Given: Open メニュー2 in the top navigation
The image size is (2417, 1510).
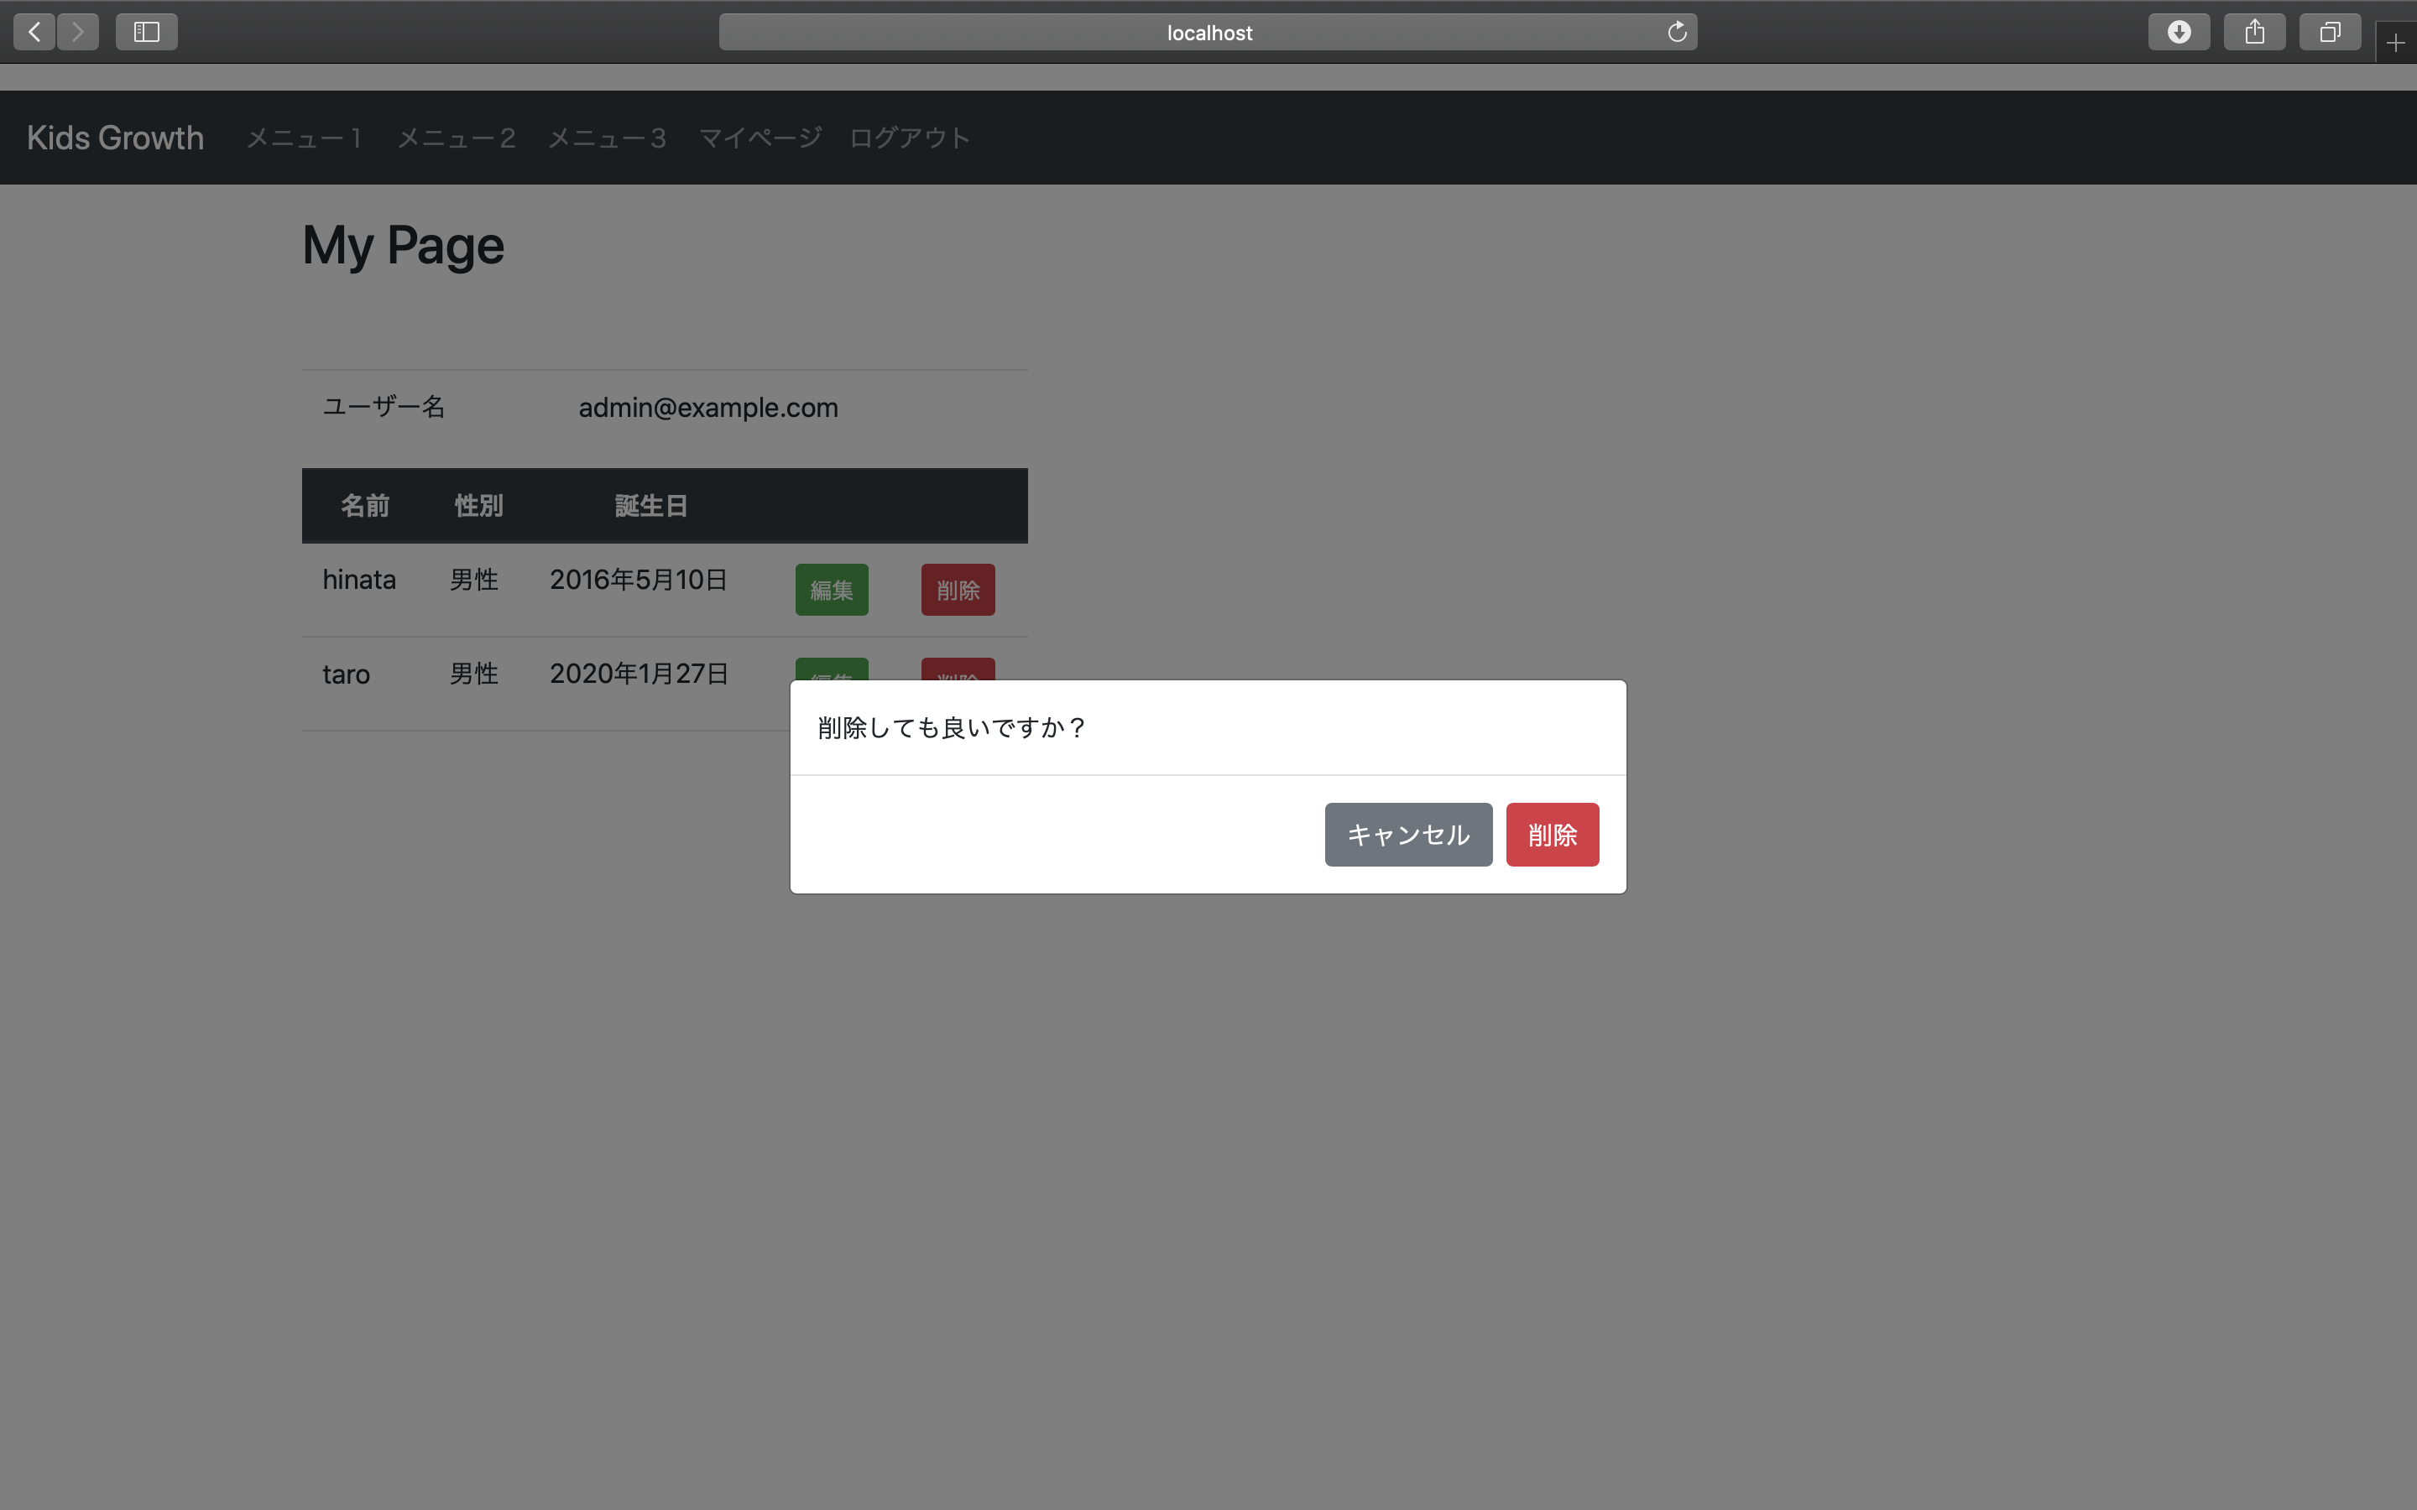Looking at the screenshot, I should coord(456,138).
